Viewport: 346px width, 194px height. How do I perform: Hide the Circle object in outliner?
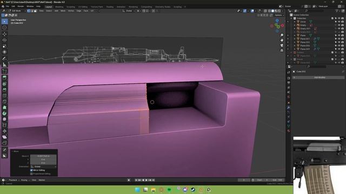point(339,22)
